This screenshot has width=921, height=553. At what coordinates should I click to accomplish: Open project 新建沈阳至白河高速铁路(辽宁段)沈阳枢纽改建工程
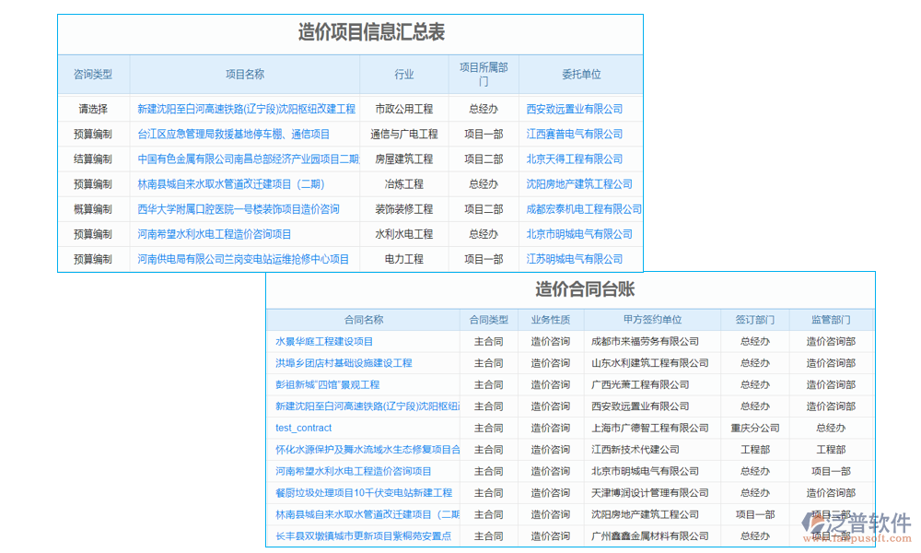click(x=246, y=108)
